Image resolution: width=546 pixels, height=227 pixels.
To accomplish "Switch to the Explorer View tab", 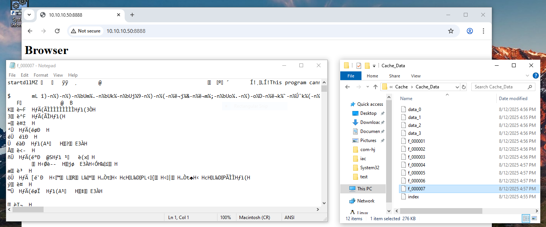I will pyautogui.click(x=416, y=76).
